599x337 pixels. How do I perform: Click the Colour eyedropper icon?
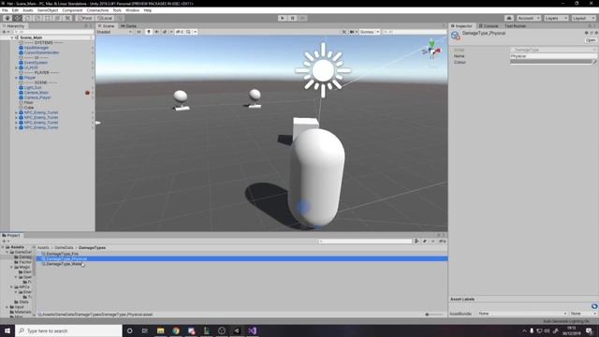(595, 62)
